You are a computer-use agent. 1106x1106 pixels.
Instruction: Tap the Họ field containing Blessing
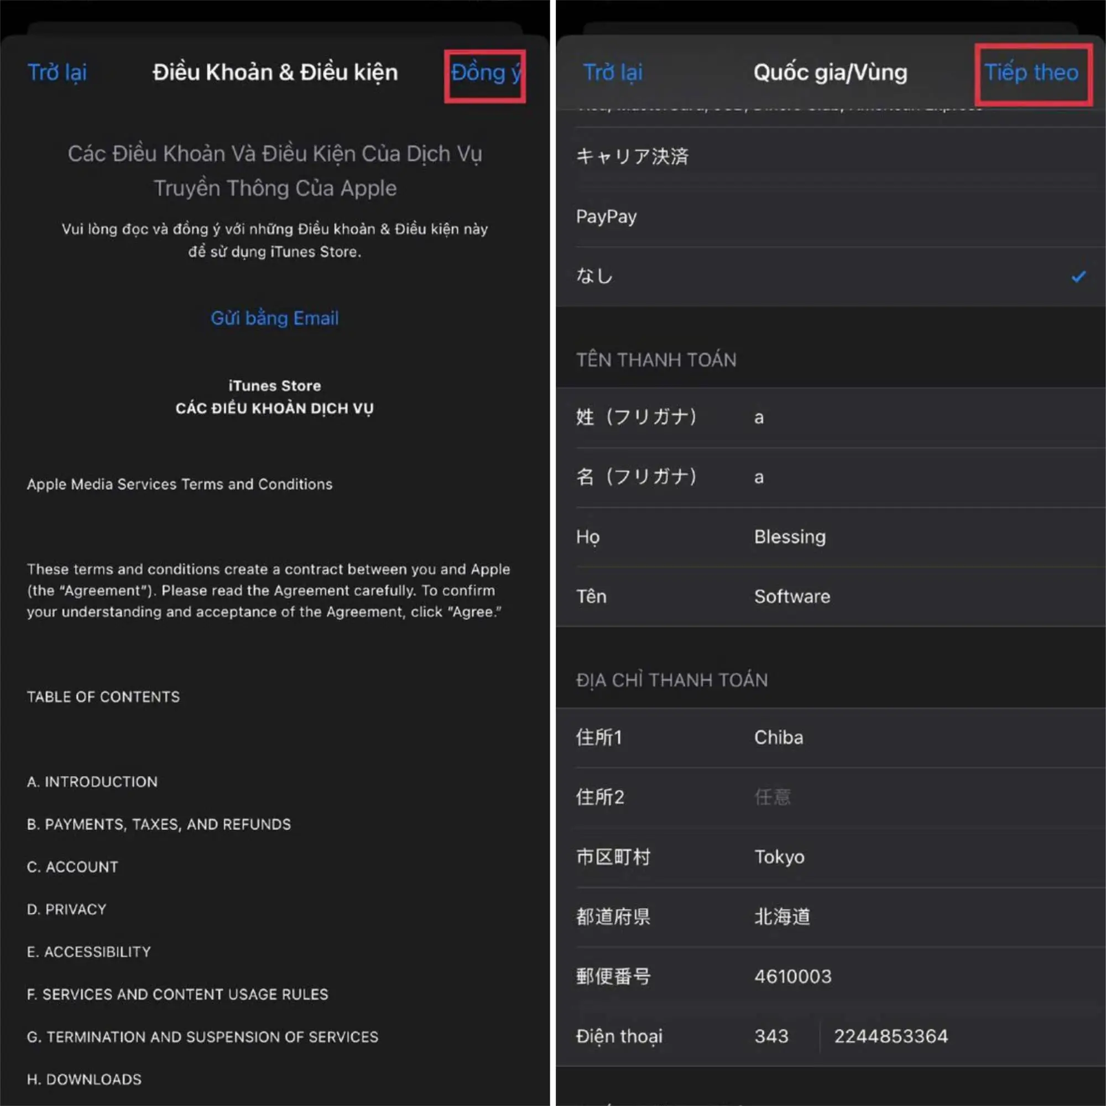(x=790, y=537)
